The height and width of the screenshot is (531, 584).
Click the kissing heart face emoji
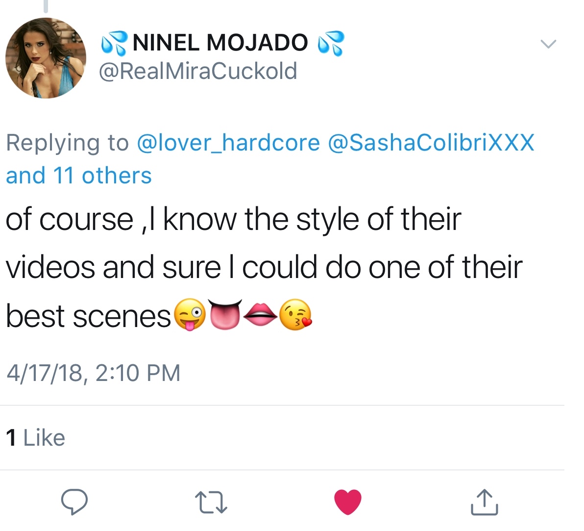(x=295, y=314)
